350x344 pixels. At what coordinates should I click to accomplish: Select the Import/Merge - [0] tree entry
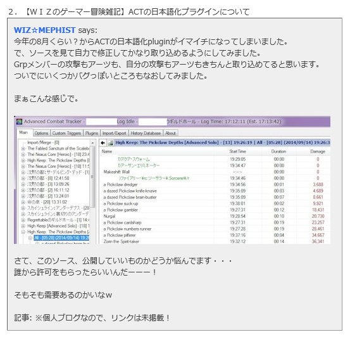point(43,143)
